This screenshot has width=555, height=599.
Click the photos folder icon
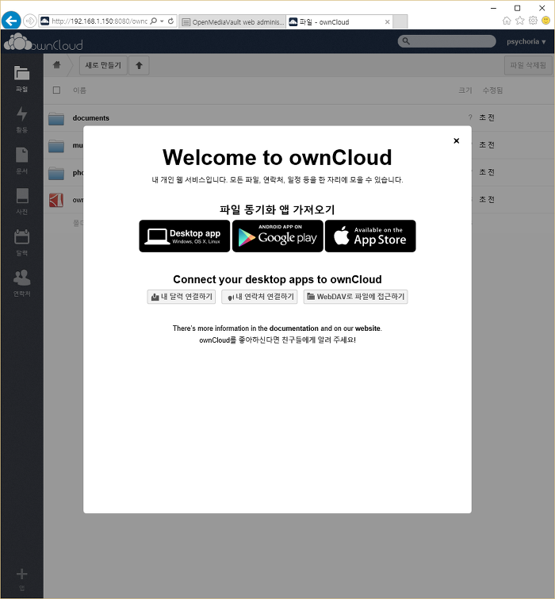pos(56,173)
